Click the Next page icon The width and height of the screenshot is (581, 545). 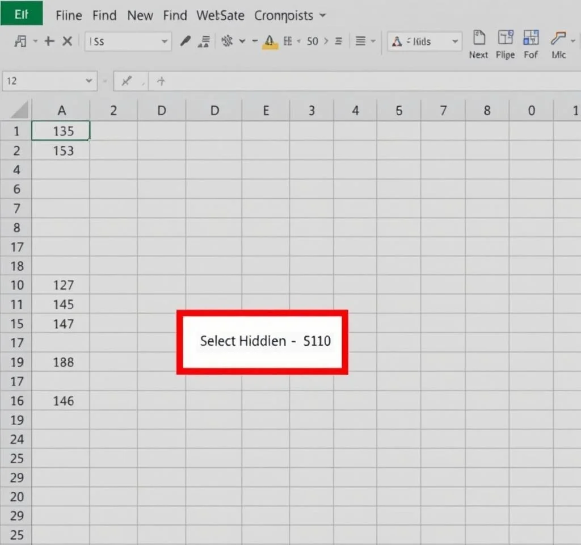(x=479, y=44)
